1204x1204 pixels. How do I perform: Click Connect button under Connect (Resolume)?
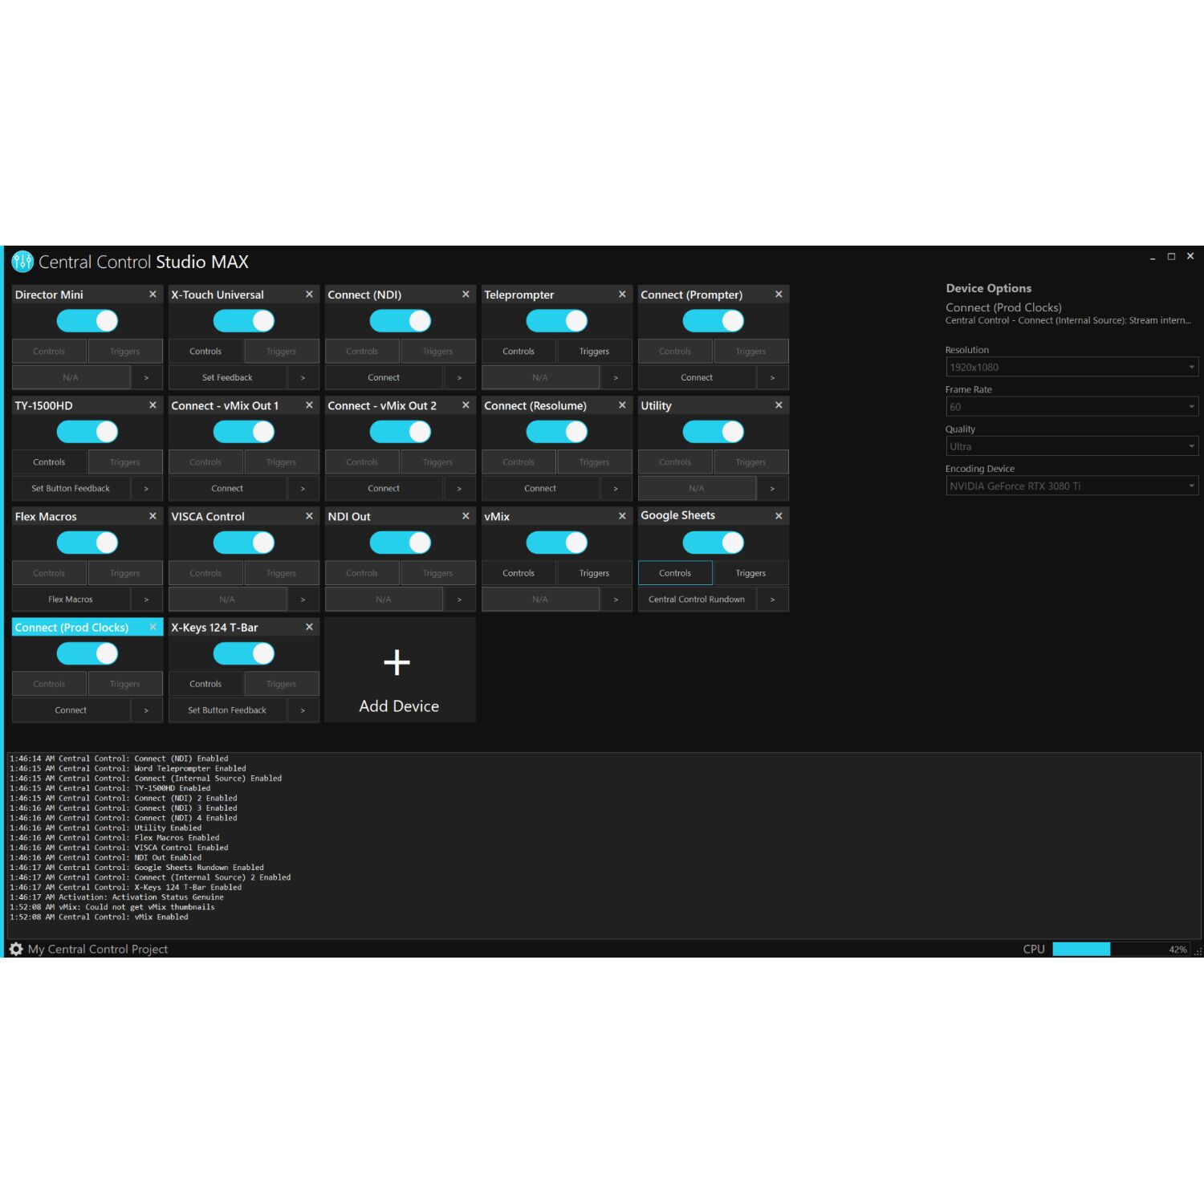click(x=540, y=488)
